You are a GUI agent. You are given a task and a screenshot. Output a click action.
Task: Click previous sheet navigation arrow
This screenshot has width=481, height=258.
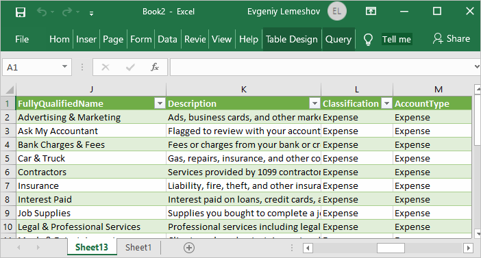click(x=18, y=247)
